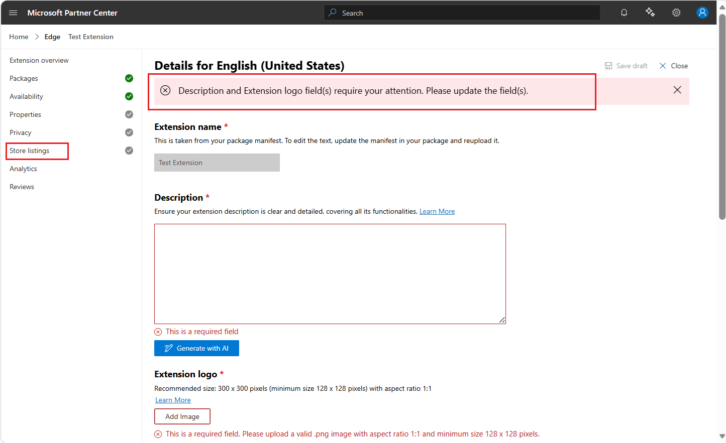Dismiss the error banner with X
The height and width of the screenshot is (443, 726).
677,90
